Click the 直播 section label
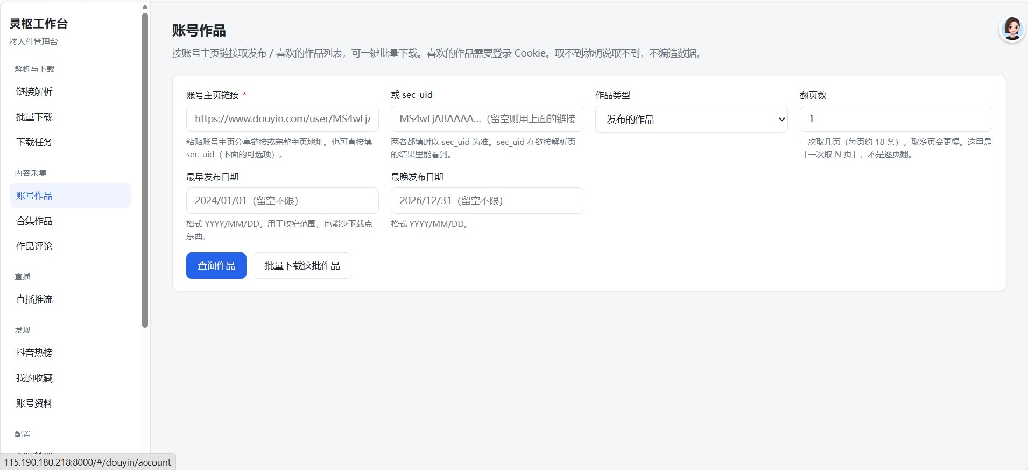This screenshot has height=470, width=1028. coord(23,277)
